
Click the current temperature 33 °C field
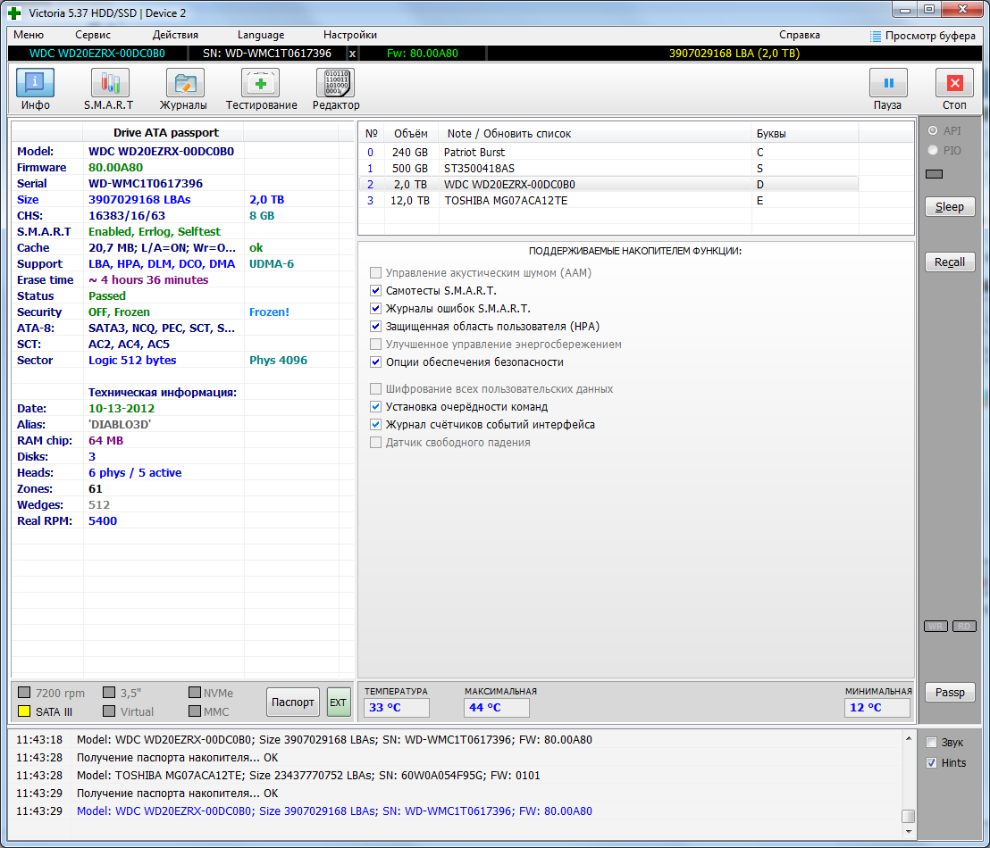[x=397, y=707]
